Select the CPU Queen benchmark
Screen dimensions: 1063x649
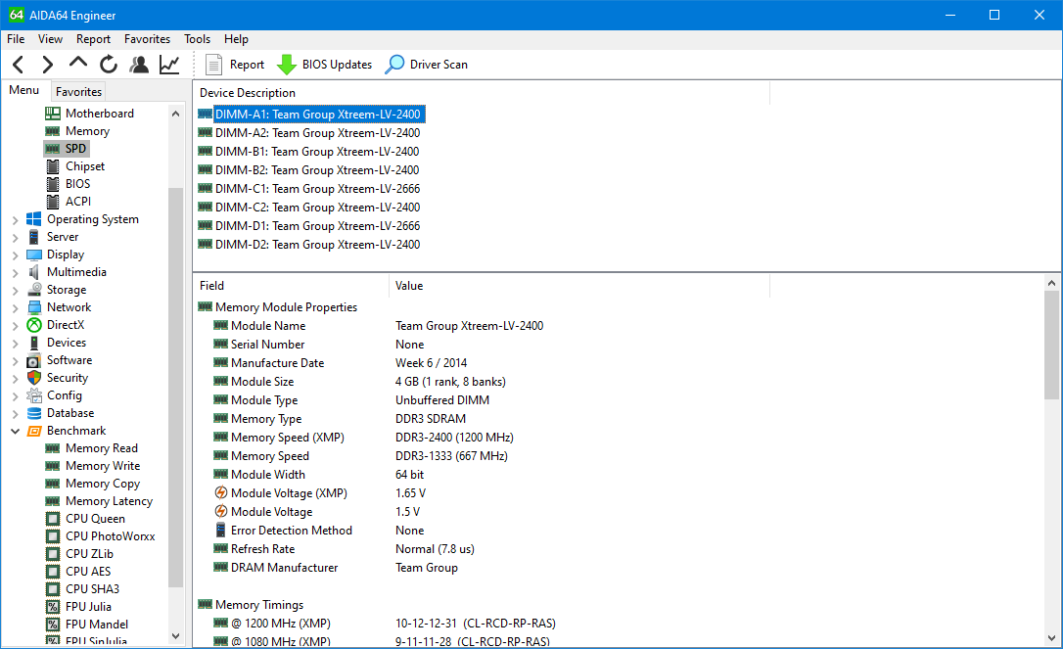(95, 519)
